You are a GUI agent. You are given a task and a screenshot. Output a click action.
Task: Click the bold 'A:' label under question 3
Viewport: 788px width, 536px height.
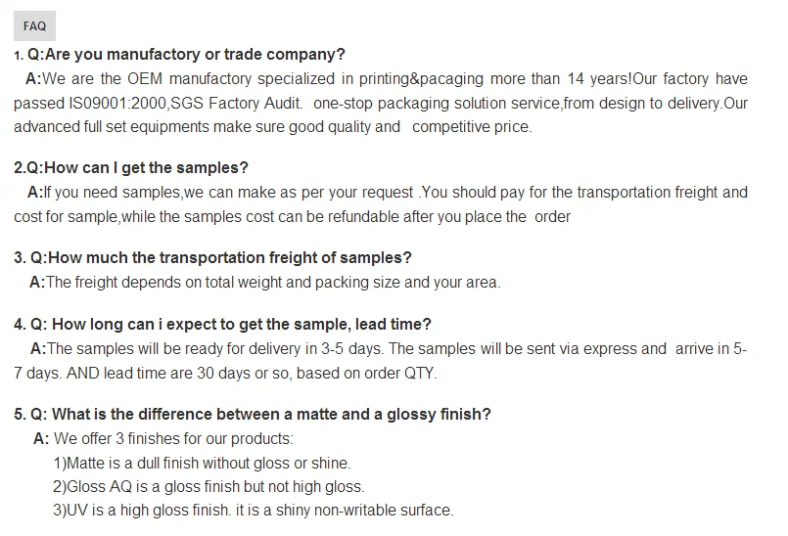pos(37,283)
